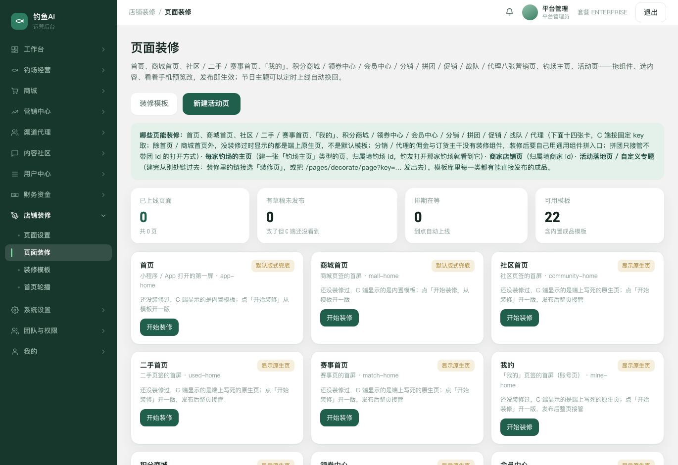Screen dimensions: 678x465
Task: Click the 用户中心 list icon
Action: pos(15,174)
